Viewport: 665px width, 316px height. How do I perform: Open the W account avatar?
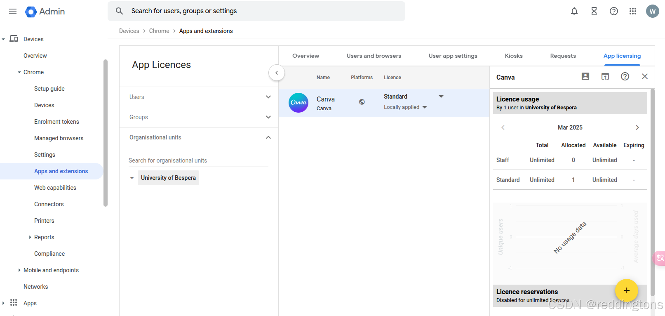click(x=653, y=11)
